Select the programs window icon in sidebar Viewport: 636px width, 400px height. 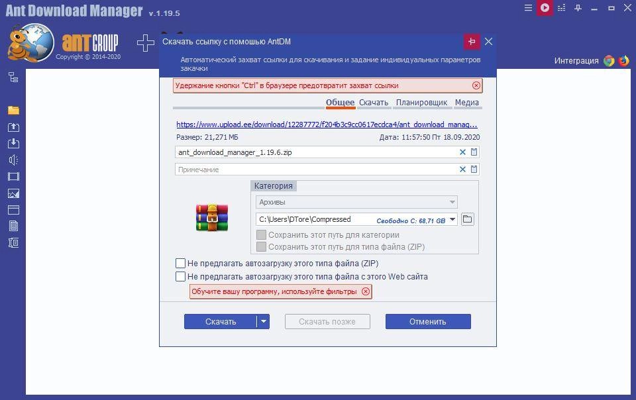click(13, 210)
